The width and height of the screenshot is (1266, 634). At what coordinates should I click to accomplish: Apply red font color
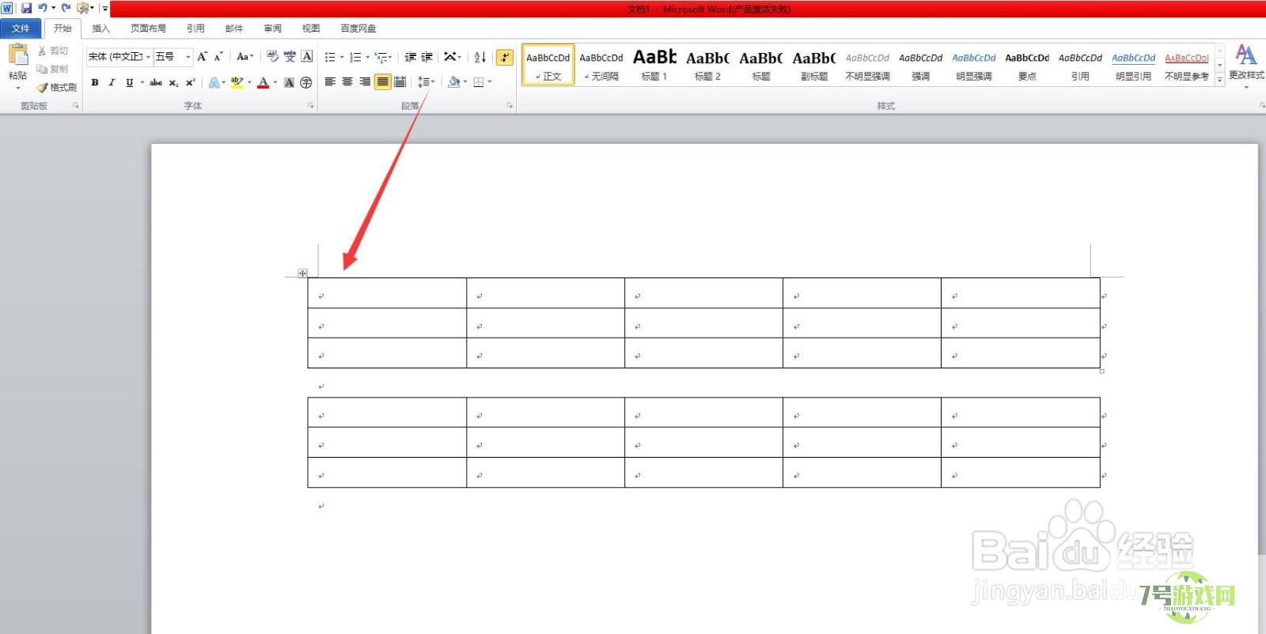click(263, 82)
